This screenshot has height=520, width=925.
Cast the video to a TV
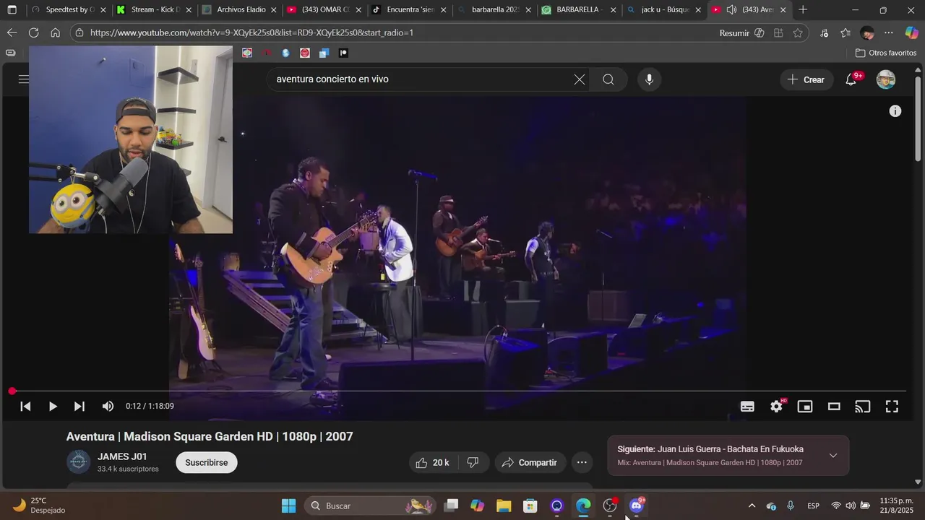[863, 407]
